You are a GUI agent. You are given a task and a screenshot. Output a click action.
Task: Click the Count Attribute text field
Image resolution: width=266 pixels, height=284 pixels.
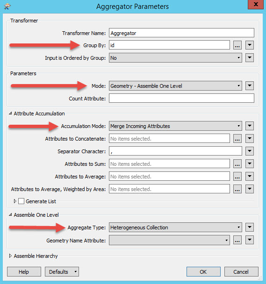pos(181,99)
